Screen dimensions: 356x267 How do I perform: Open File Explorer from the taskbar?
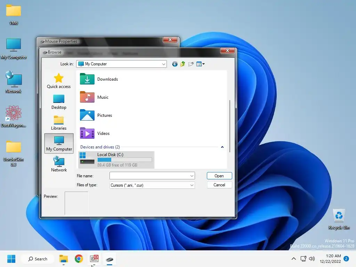click(64, 259)
